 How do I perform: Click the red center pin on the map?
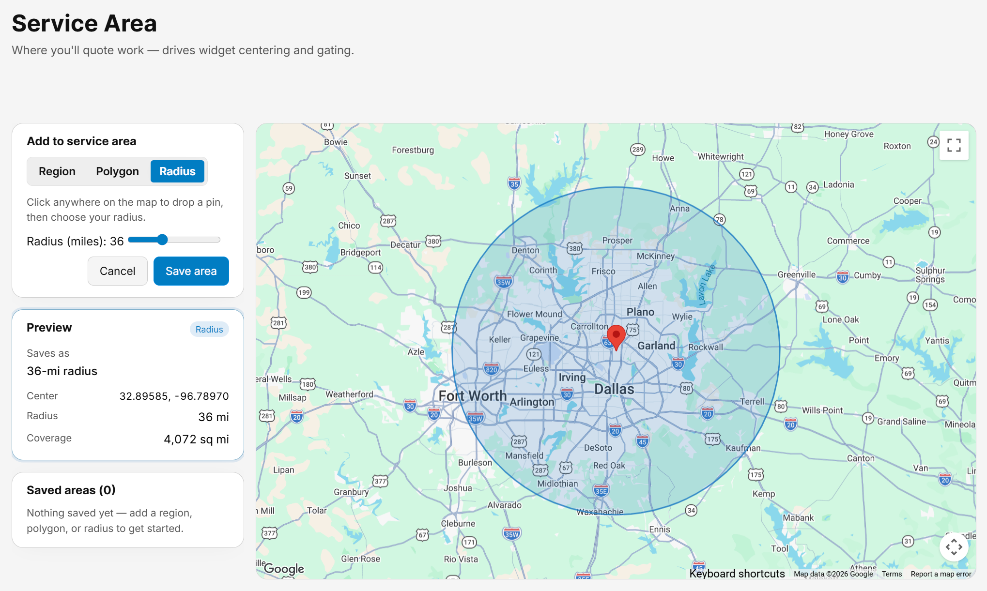click(616, 337)
